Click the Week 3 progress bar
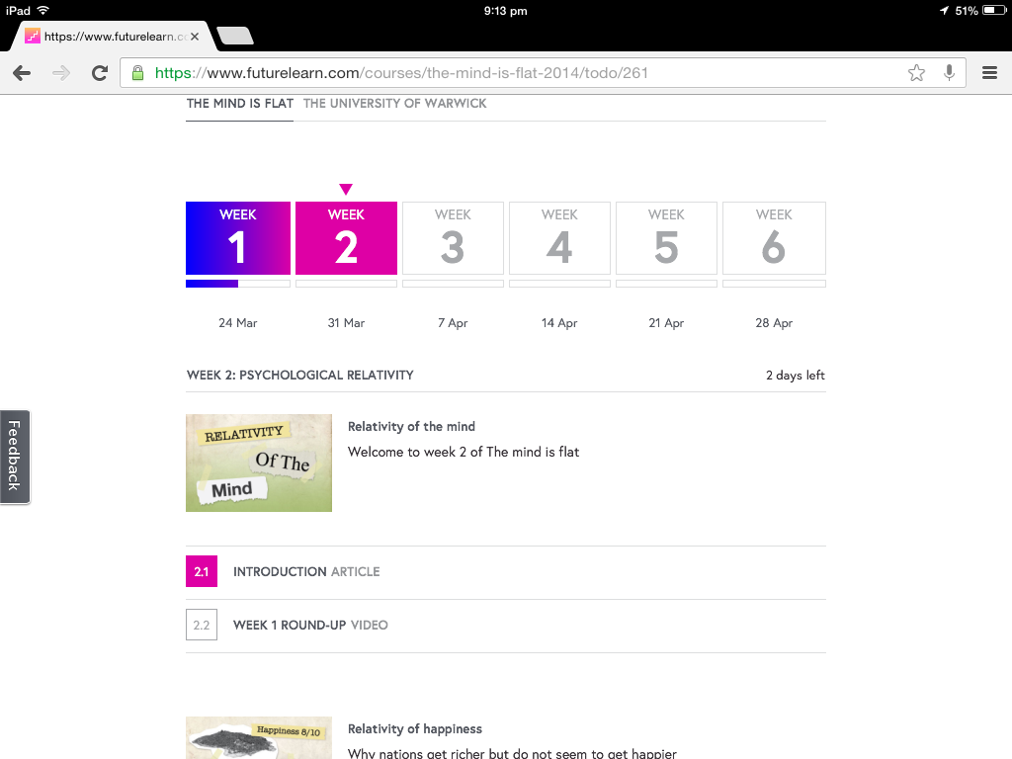Screen dimensions: 1012x759 (x=453, y=284)
